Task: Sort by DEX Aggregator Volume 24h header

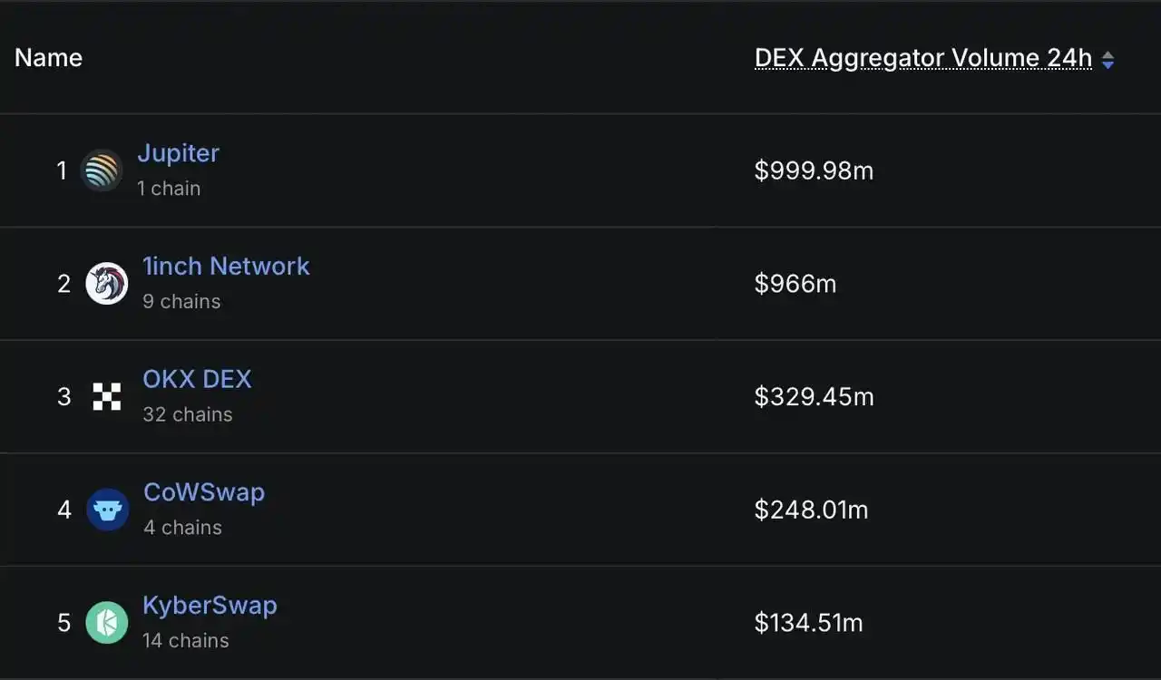Action: click(x=923, y=58)
